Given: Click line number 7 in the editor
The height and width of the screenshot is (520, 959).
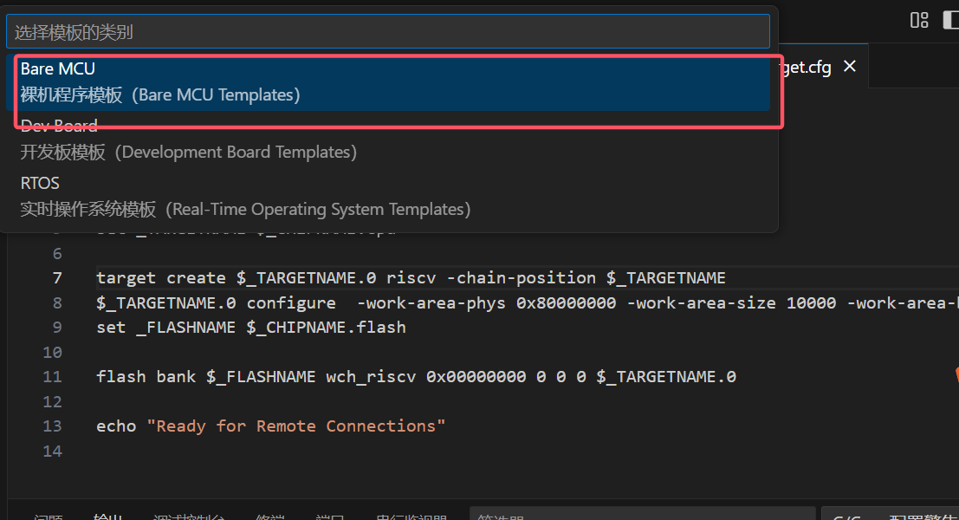Looking at the screenshot, I should [57, 277].
